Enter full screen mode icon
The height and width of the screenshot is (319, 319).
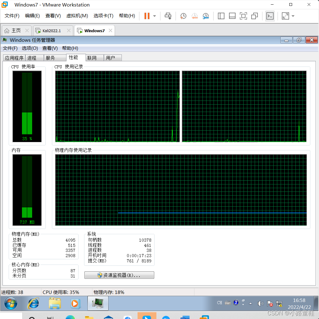click(243, 16)
